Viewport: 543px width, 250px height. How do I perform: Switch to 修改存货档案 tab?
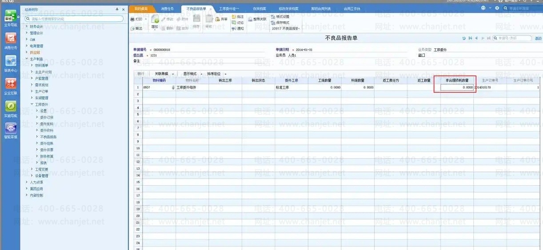tap(288, 8)
